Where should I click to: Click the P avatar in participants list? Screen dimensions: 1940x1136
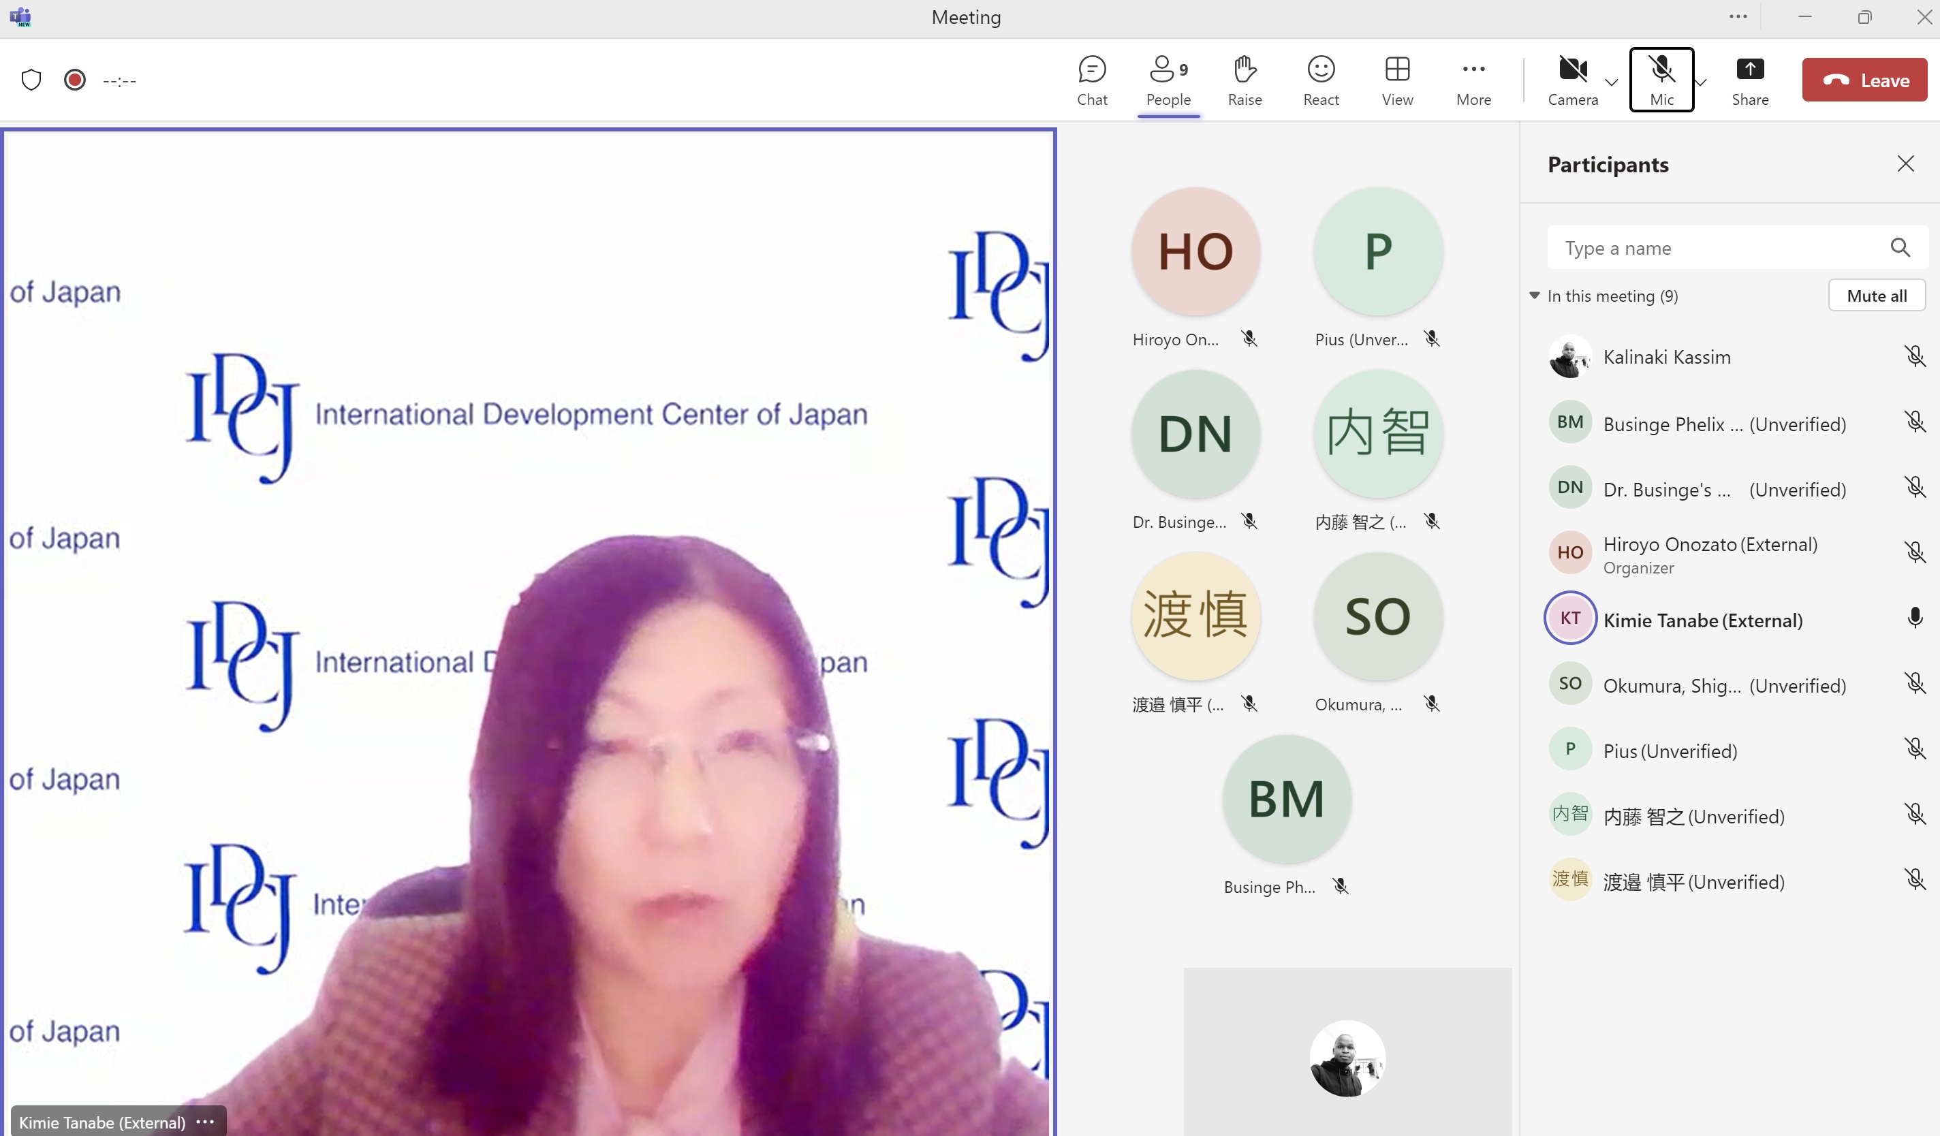(x=1569, y=748)
